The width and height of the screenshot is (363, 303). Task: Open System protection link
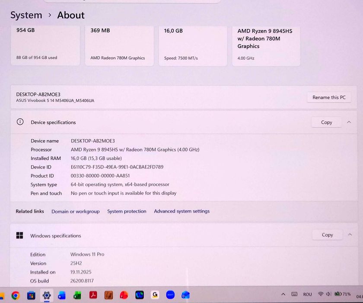point(127,211)
